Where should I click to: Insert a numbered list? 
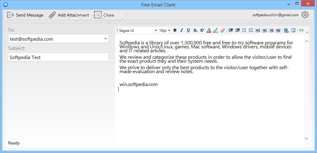(x=251, y=30)
